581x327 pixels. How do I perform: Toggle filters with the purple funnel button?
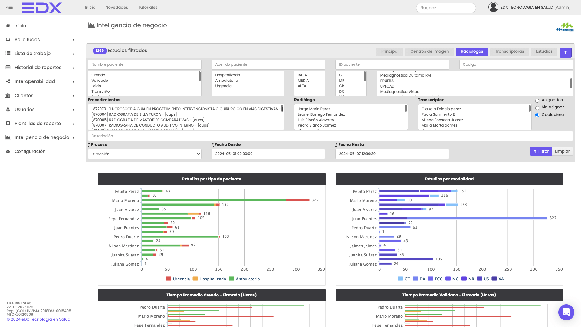pos(565,52)
